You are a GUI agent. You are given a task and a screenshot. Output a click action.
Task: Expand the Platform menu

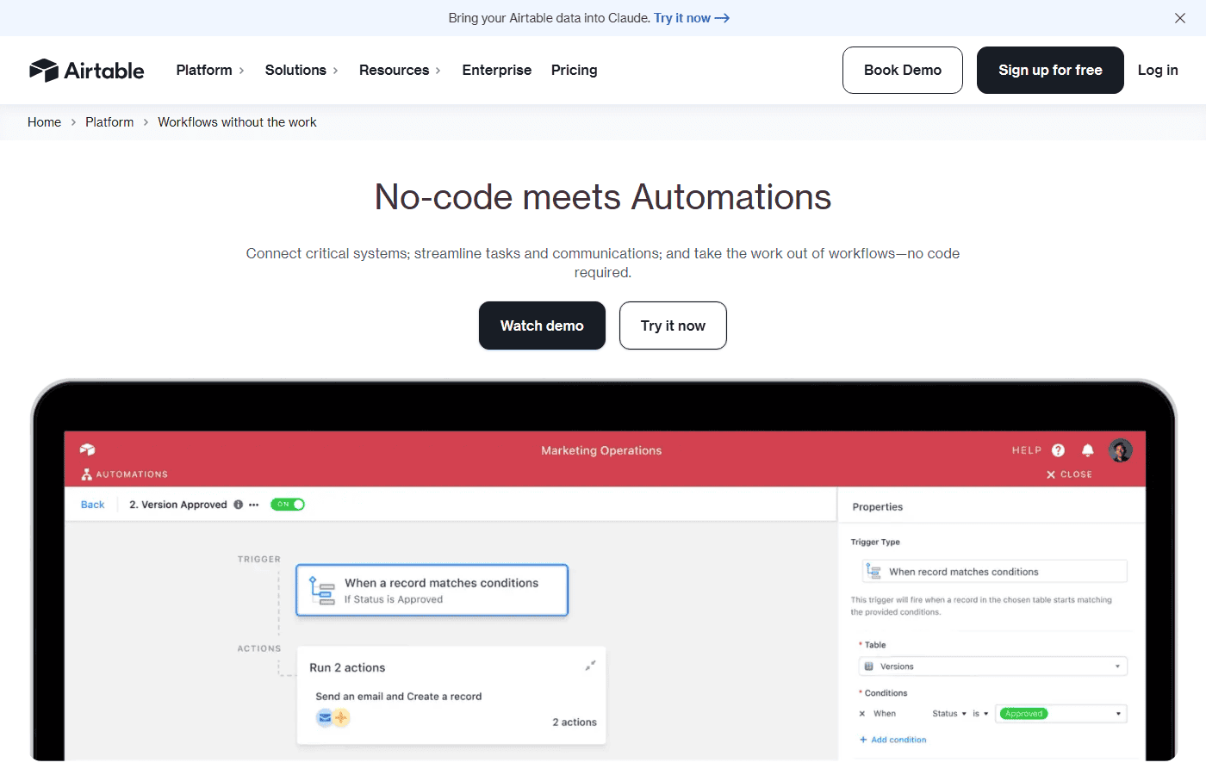tap(210, 71)
